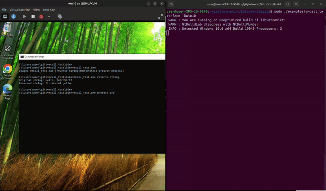Open the View menu
The height and width of the screenshot is (191, 326).
coord(36,9)
